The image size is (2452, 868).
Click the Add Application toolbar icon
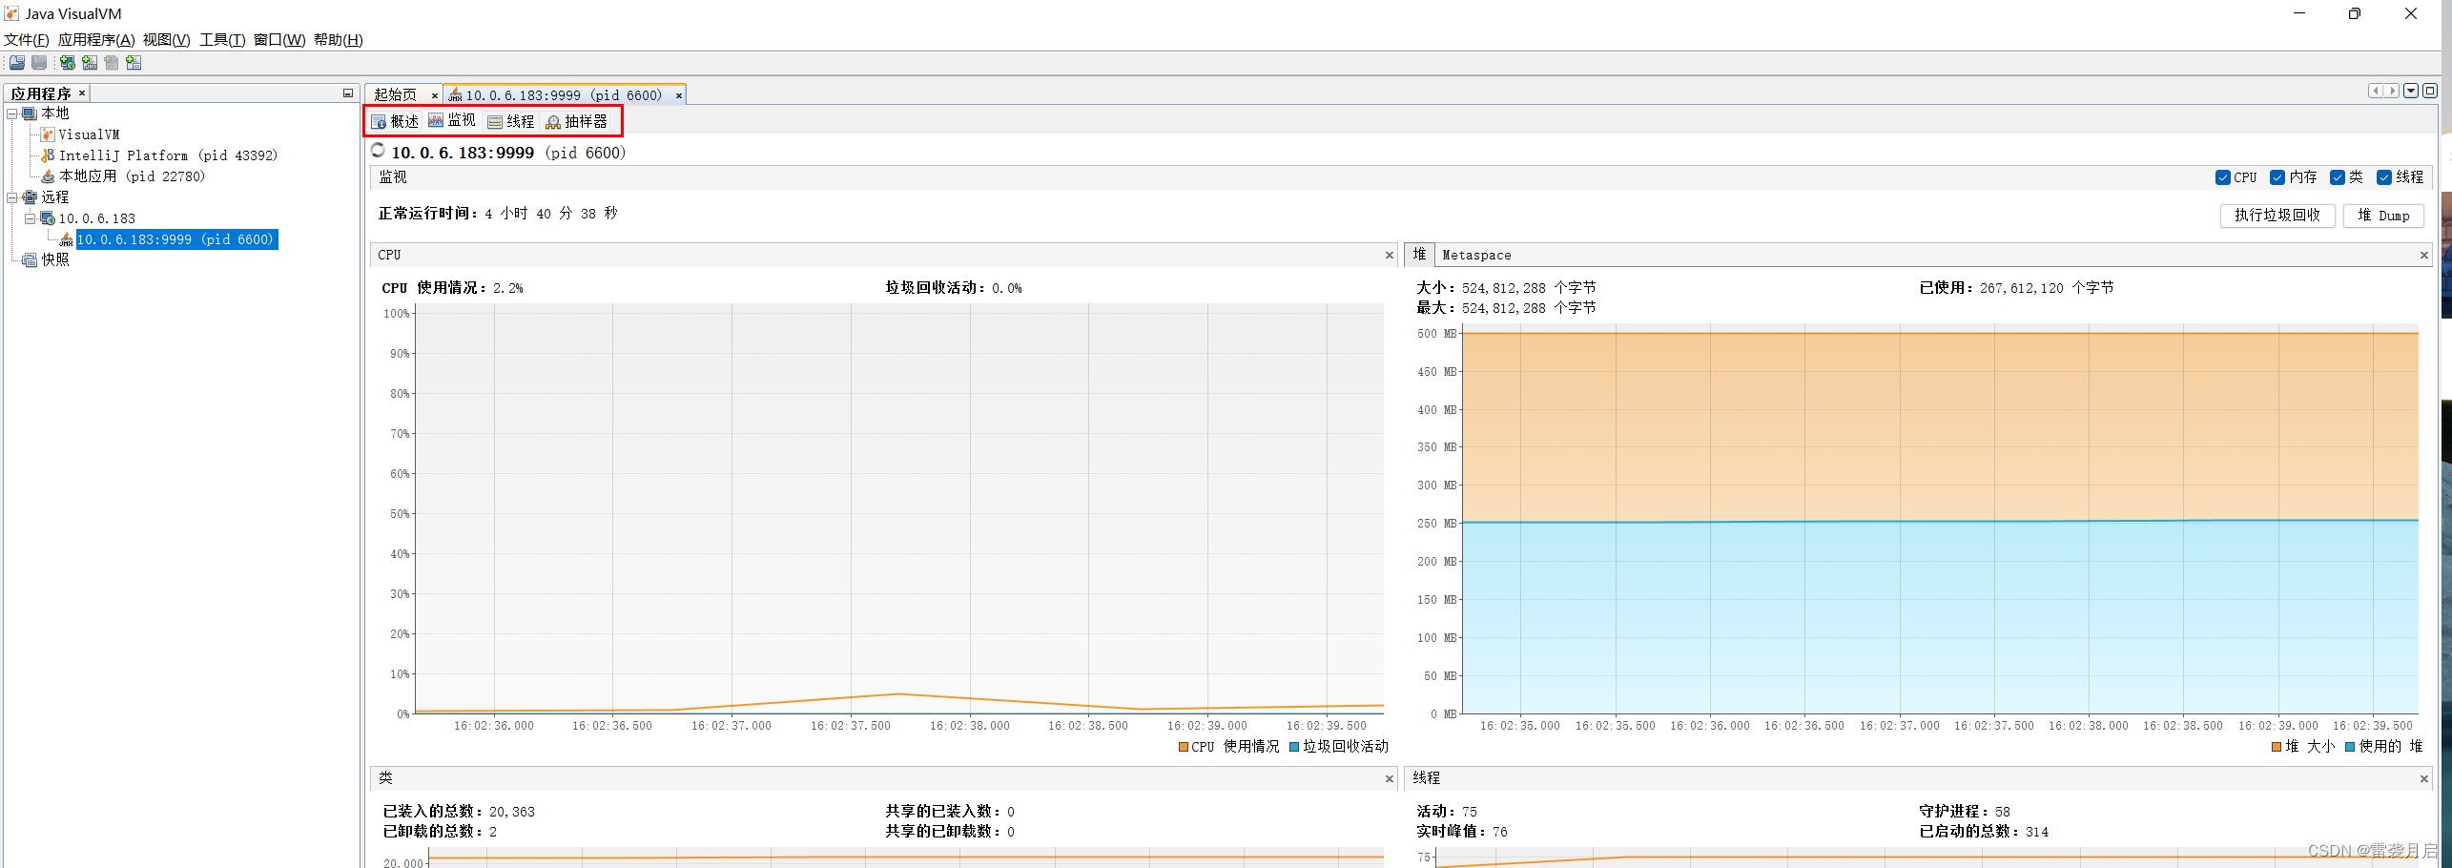[134, 63]
